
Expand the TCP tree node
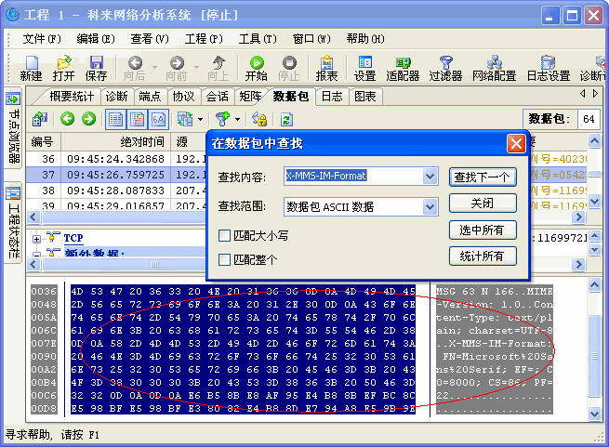click(x=36, y=239)
